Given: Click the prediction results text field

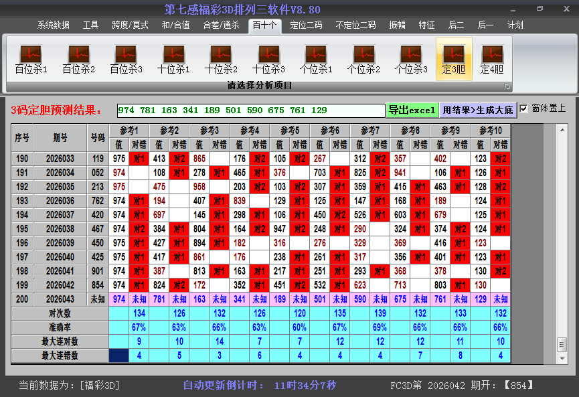Looking at the screenshot, I should click(251, 110).
